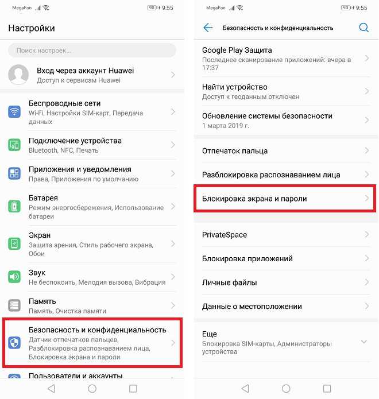Tap the Подключение устройства green icon
This screenshot has width=379, height=399.
pos(14,145)
